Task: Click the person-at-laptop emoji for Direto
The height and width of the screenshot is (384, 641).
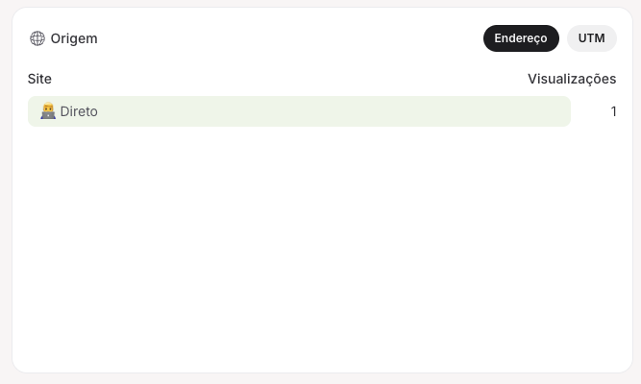Action: click(x=48, y=111)
